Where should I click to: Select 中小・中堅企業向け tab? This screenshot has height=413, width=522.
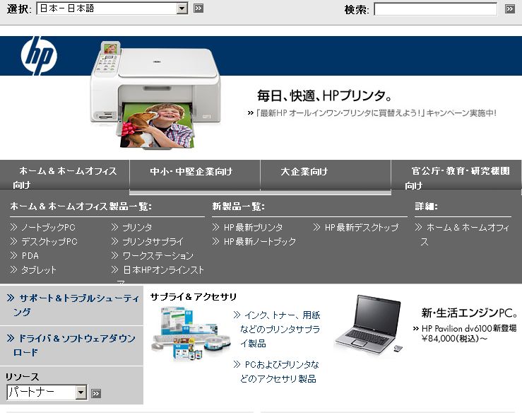click(195, 175)
